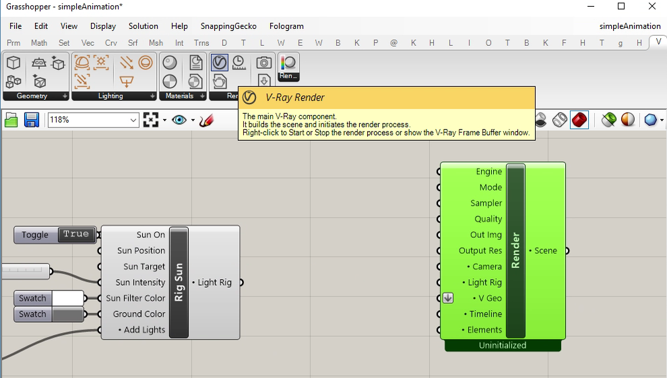This screenshot has width=667, height=378.
Task: Select the V-Ray Render component icon
Action: coord(220,63)
